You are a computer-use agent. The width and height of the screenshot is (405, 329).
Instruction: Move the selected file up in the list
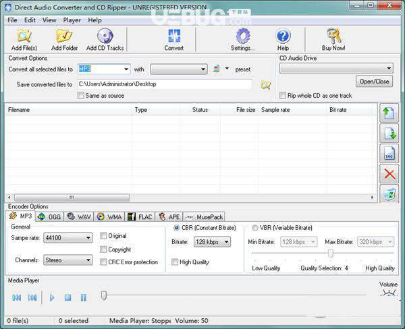[389, 113]
